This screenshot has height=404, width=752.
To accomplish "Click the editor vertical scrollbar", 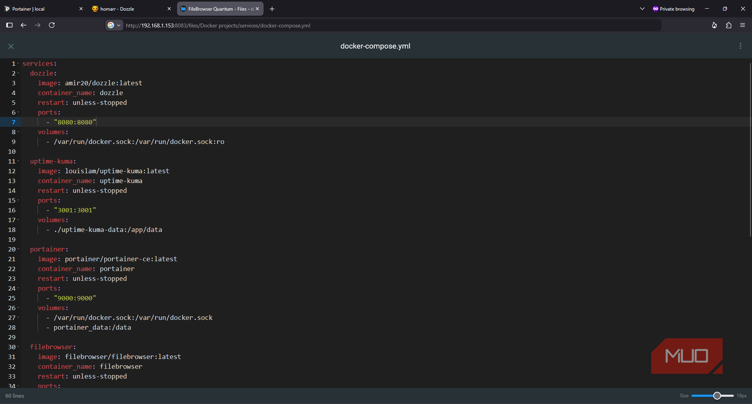I will pos(750,150).
